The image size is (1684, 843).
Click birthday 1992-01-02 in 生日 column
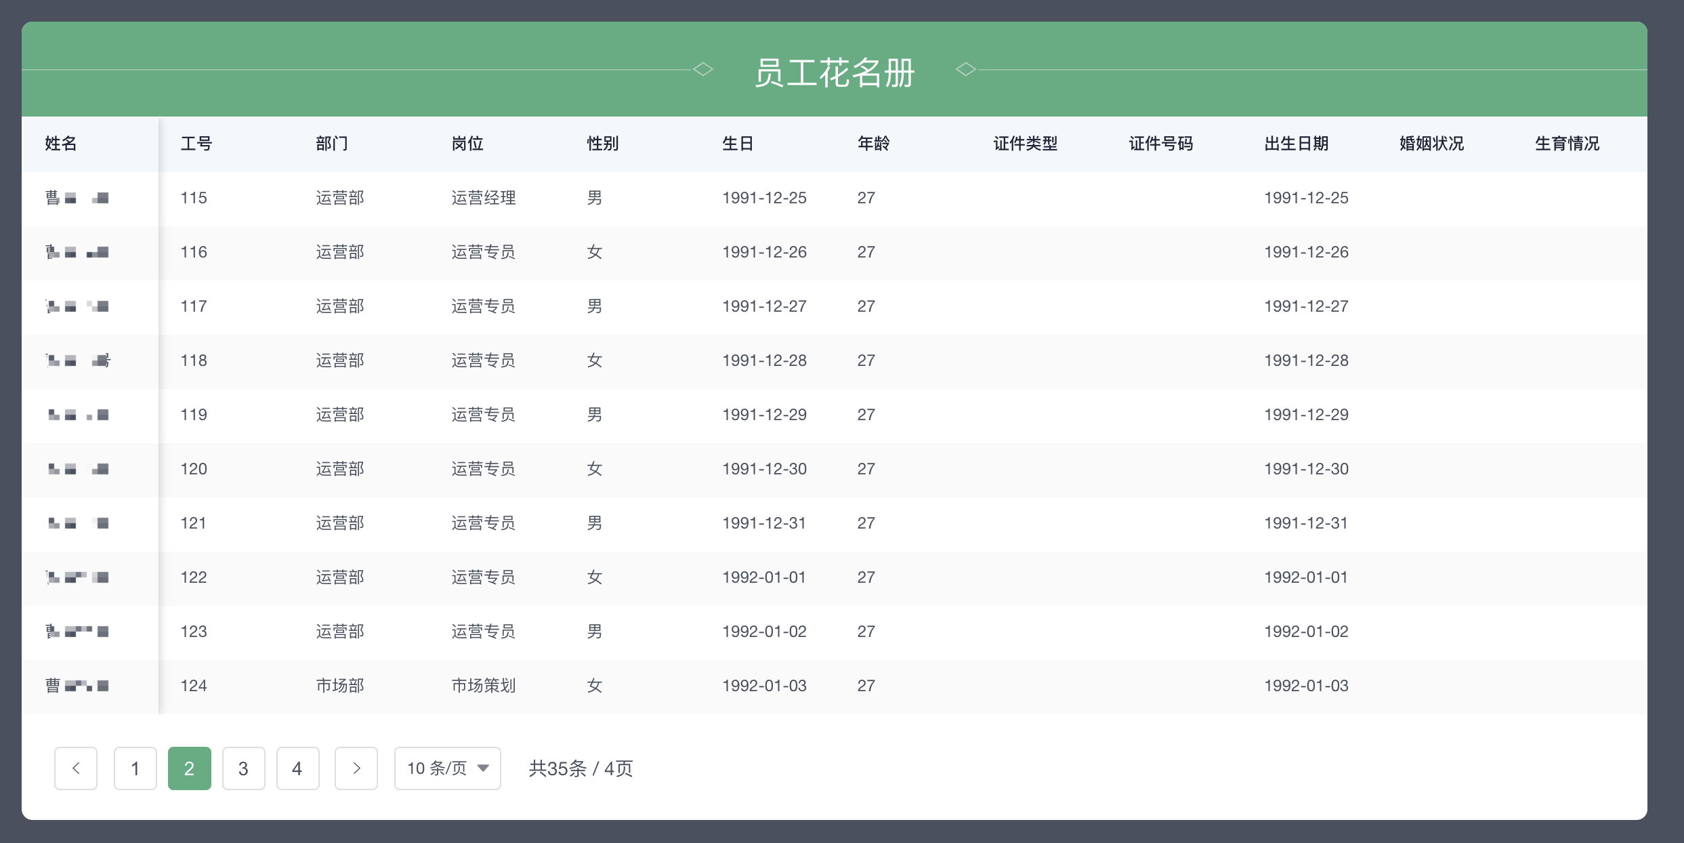(x=764, y=632)
